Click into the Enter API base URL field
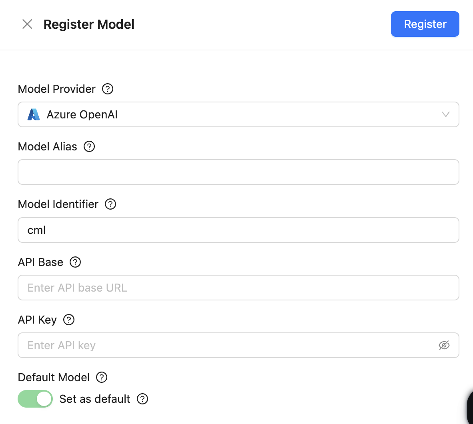The height and width of the screenshot is (424, 473). (x=238, y=288)
